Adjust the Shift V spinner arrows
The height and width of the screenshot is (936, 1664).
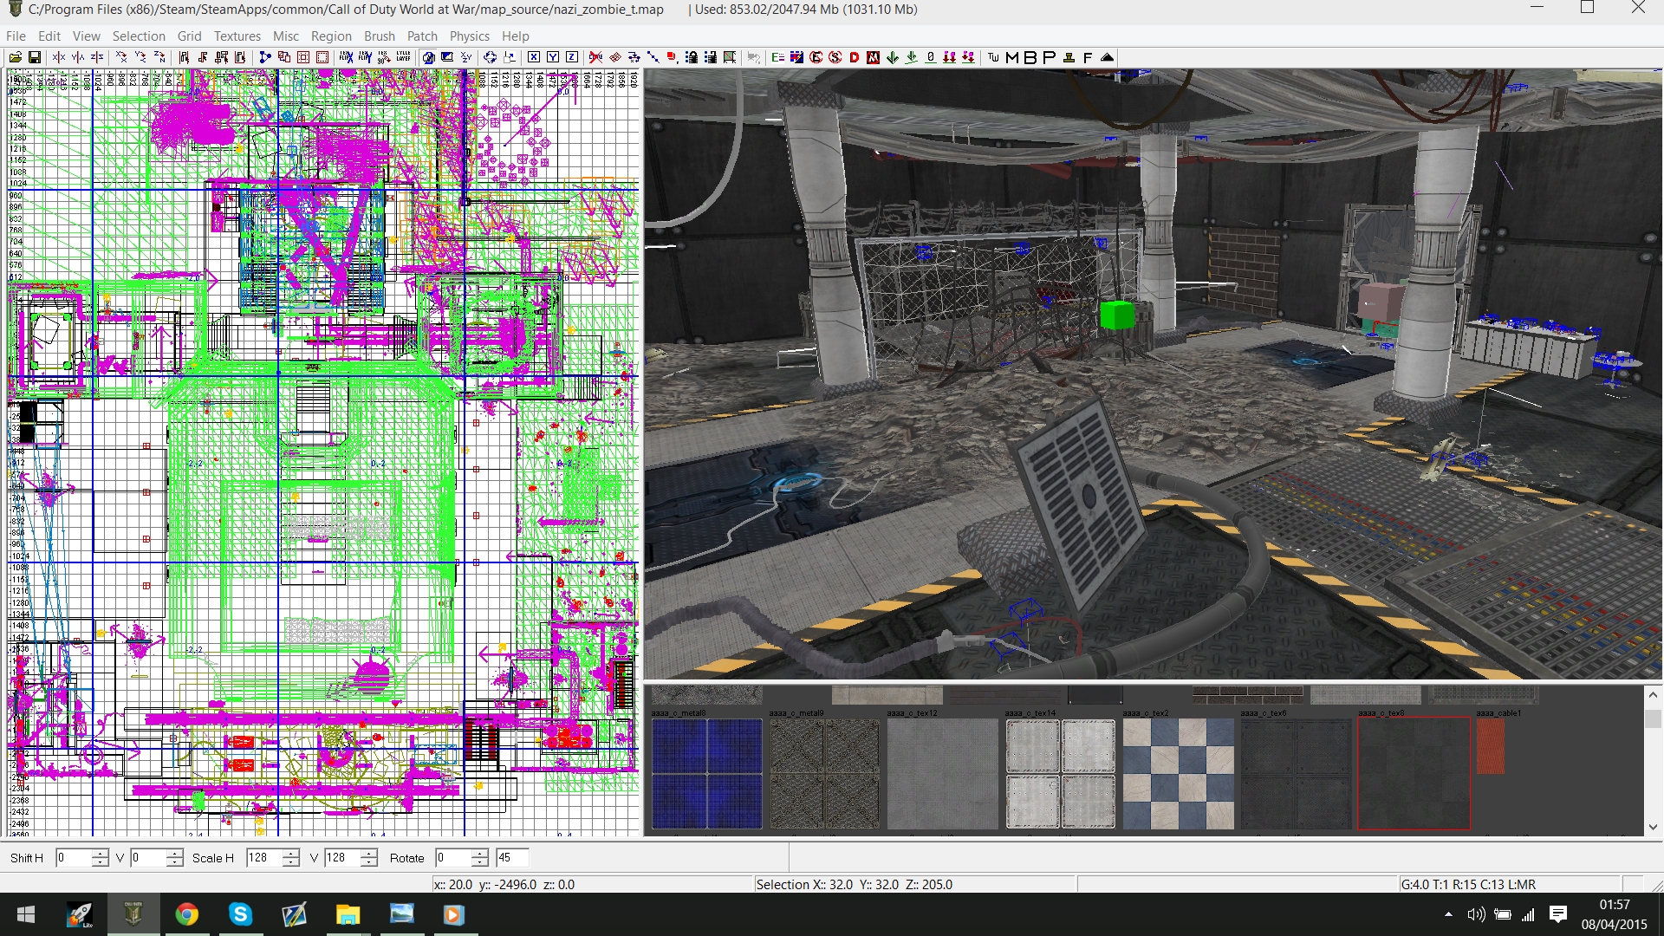(x=175, y=857)
